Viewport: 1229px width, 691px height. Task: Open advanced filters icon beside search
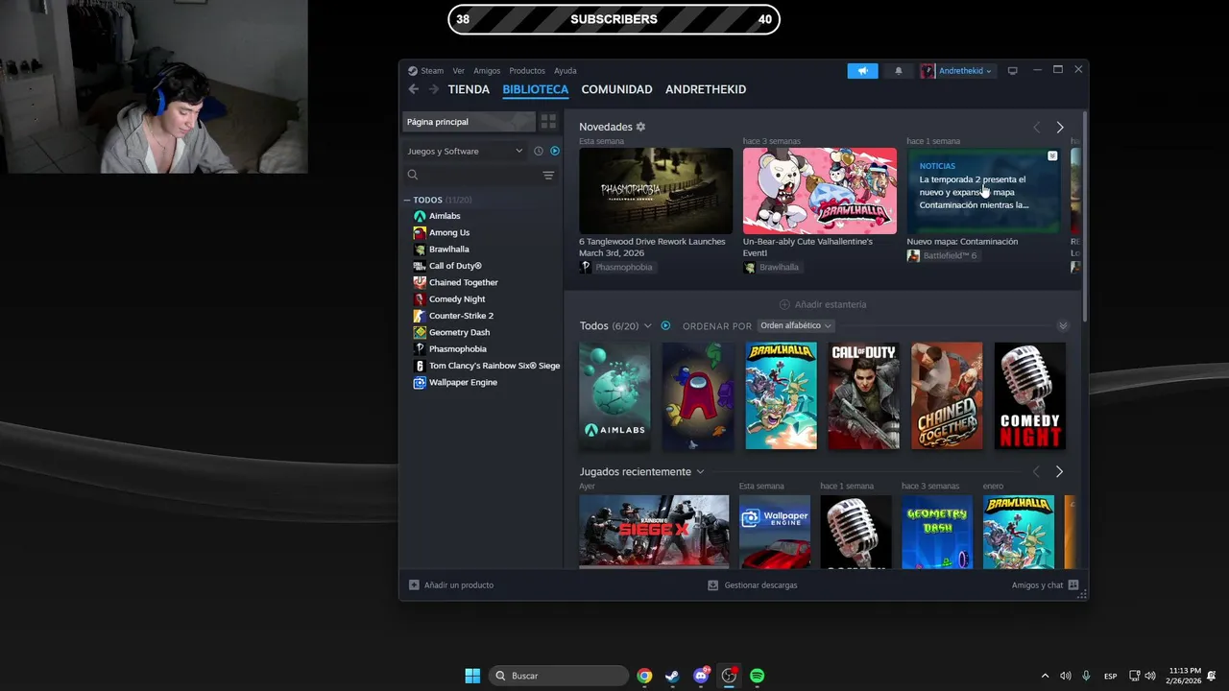[548, 175]
